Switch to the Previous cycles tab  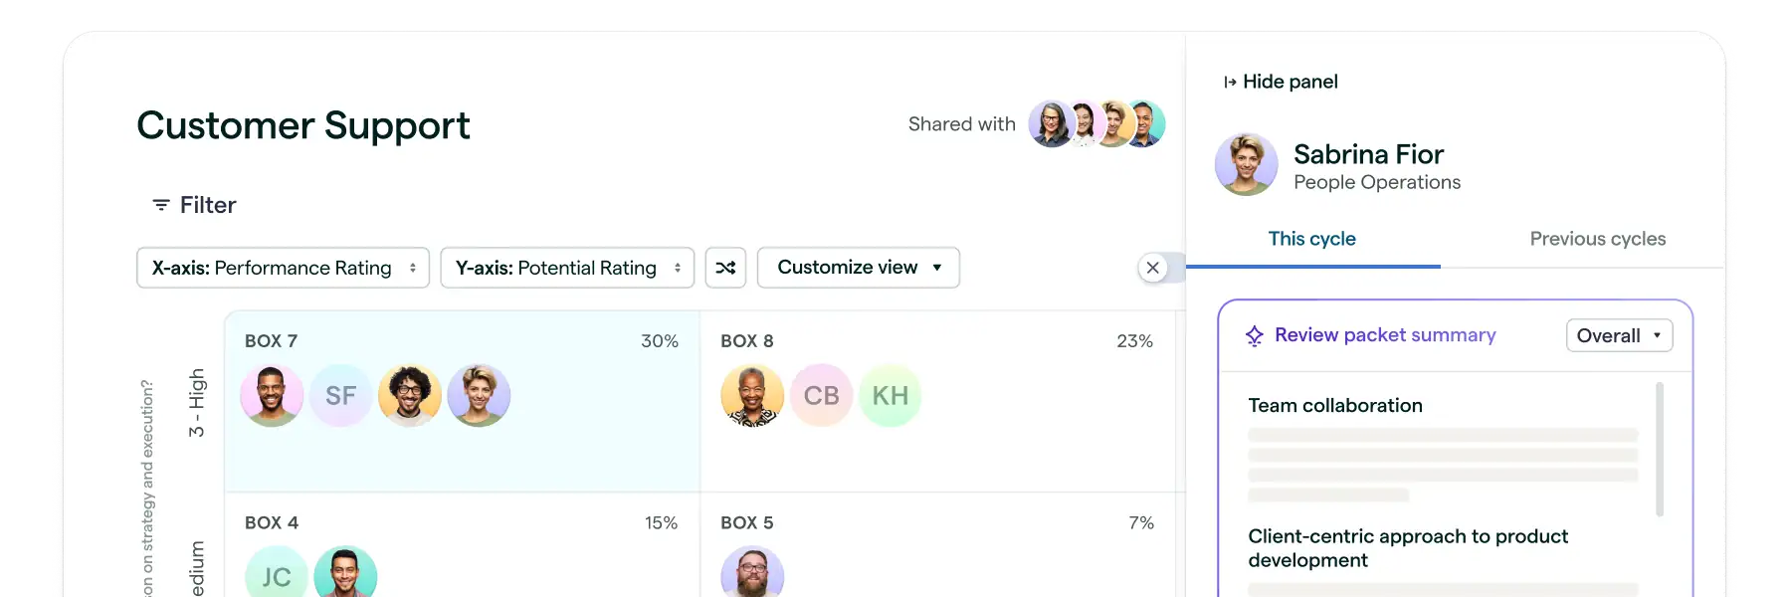pyautogui.click(x=1597, y=239)
